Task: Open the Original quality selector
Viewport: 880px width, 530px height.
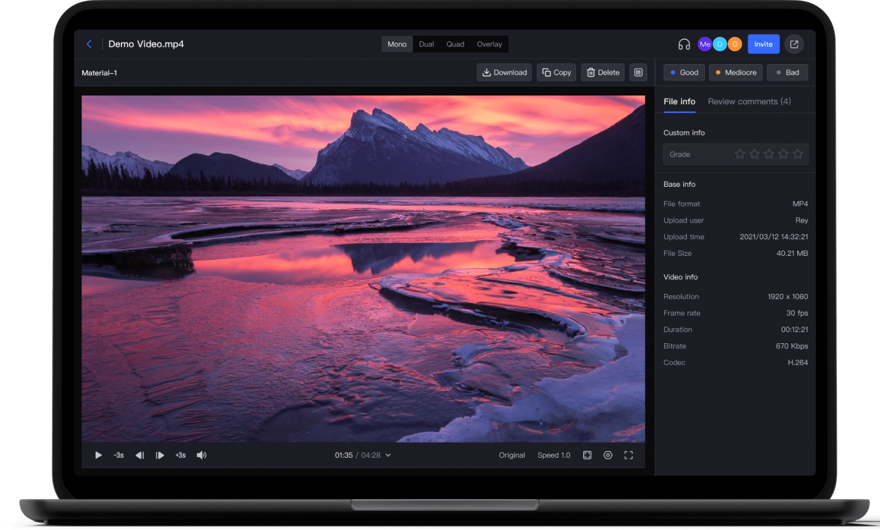Action: pos(512,455)
